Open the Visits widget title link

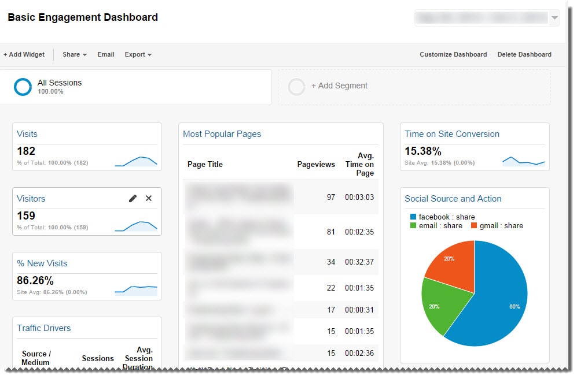(x=27, y=134)
